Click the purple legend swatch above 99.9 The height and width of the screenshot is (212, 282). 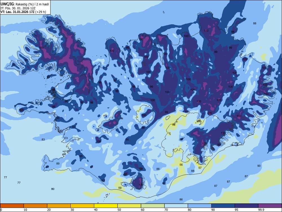270,206
